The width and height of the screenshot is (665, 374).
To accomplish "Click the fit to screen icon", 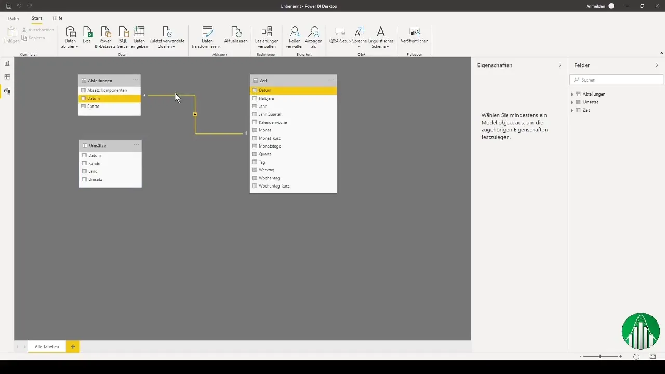I will tap(653, 357).
